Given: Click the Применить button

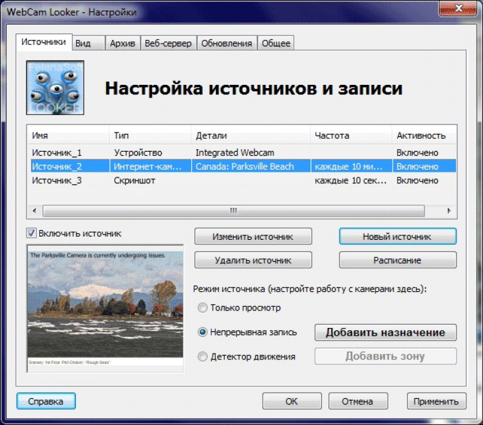Looking at the screenshot, I should point(436,401).
